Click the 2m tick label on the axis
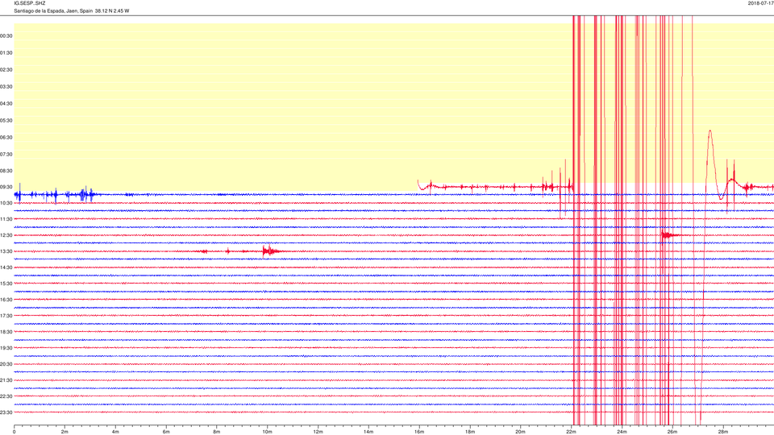This screenshot has width=774, height=435. click(64, 432)
